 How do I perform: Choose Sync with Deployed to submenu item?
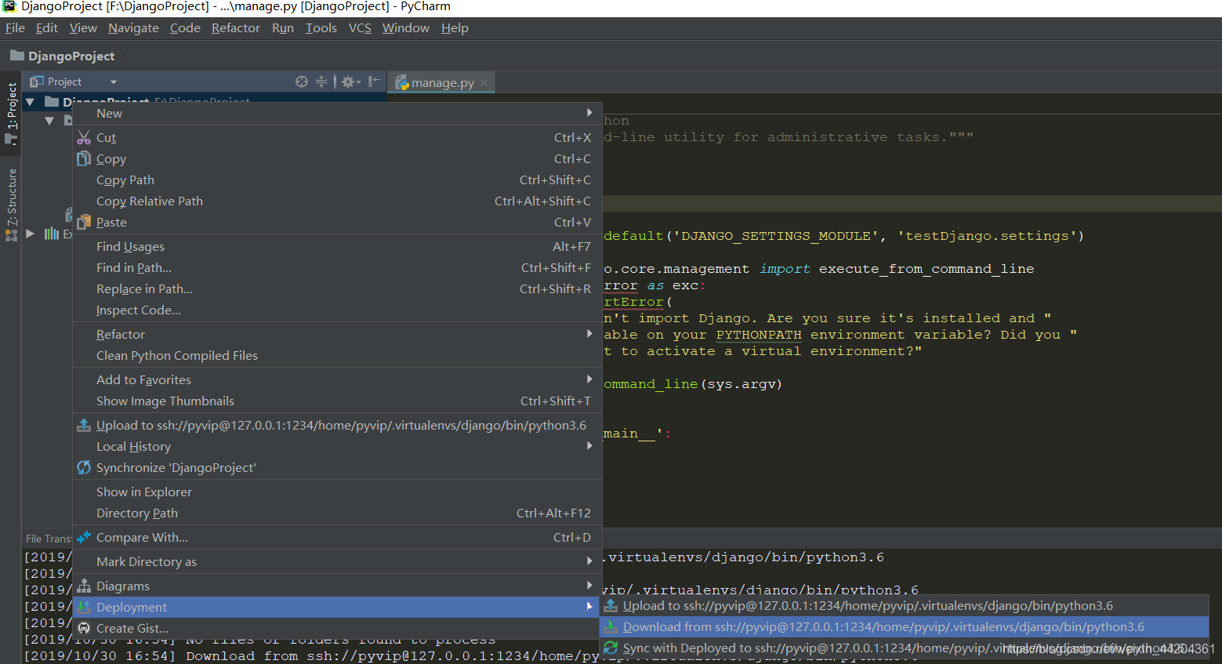[905, 648]
